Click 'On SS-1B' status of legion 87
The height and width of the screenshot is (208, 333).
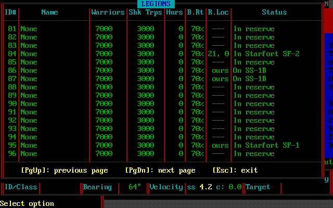(250, 79)
